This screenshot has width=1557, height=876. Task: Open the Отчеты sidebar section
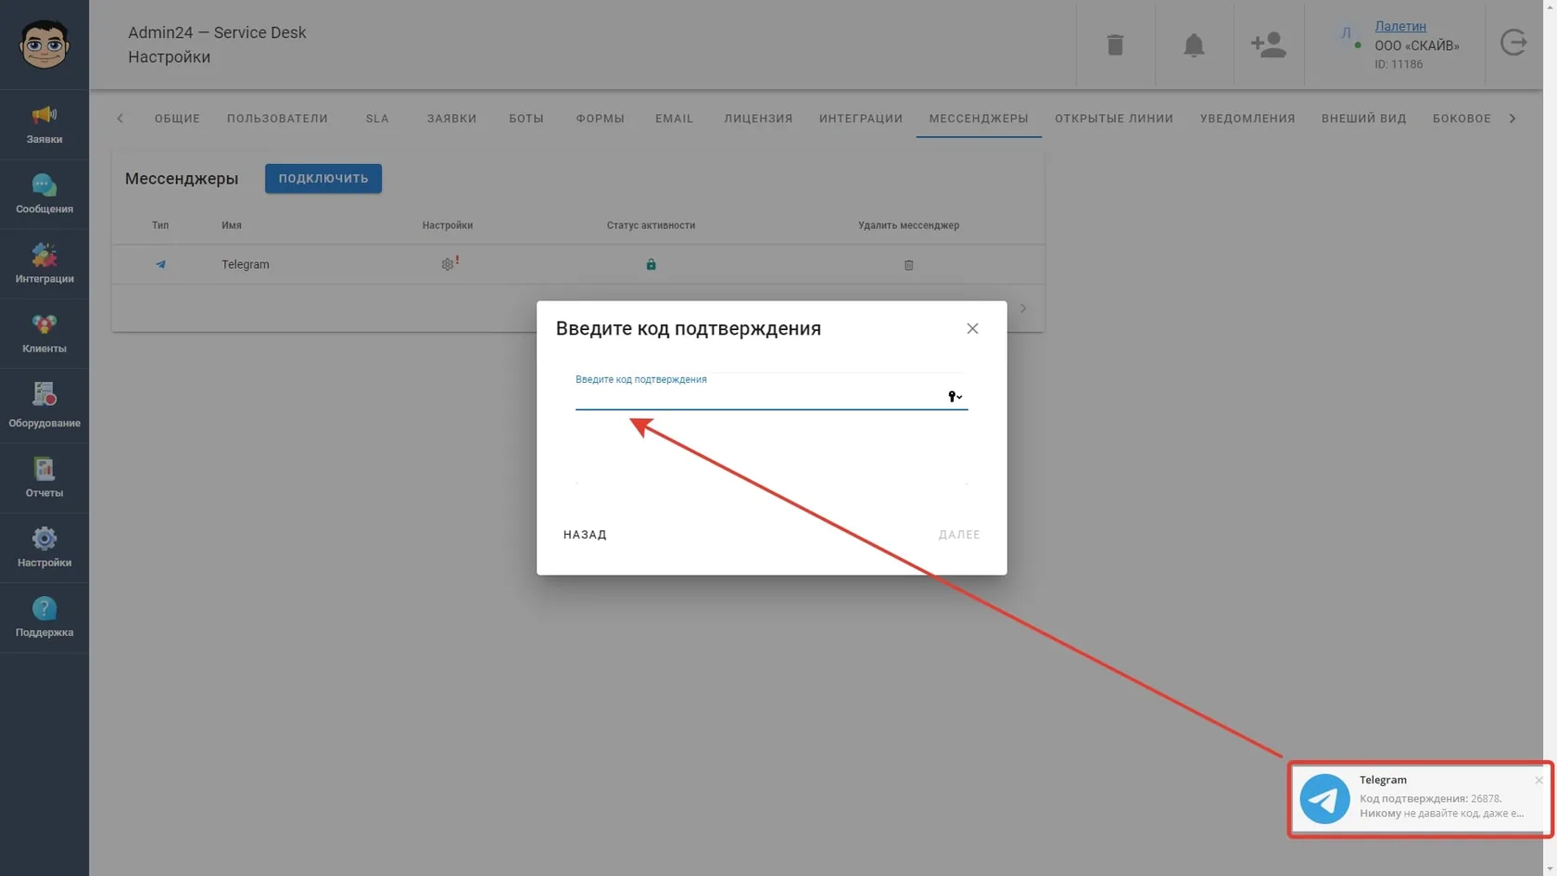click(44, 477)
